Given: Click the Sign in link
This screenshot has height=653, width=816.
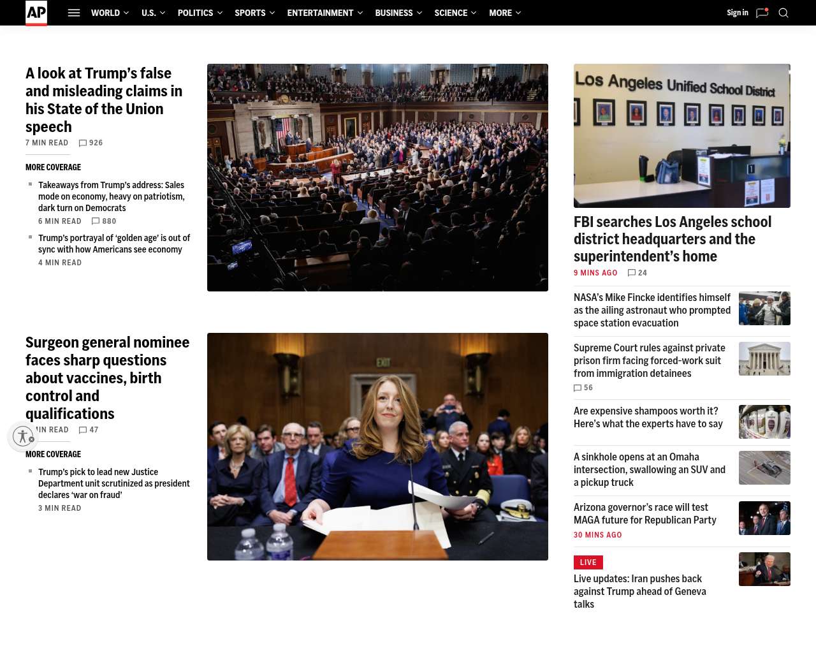Looking at the screenshot, I should 738,13.
